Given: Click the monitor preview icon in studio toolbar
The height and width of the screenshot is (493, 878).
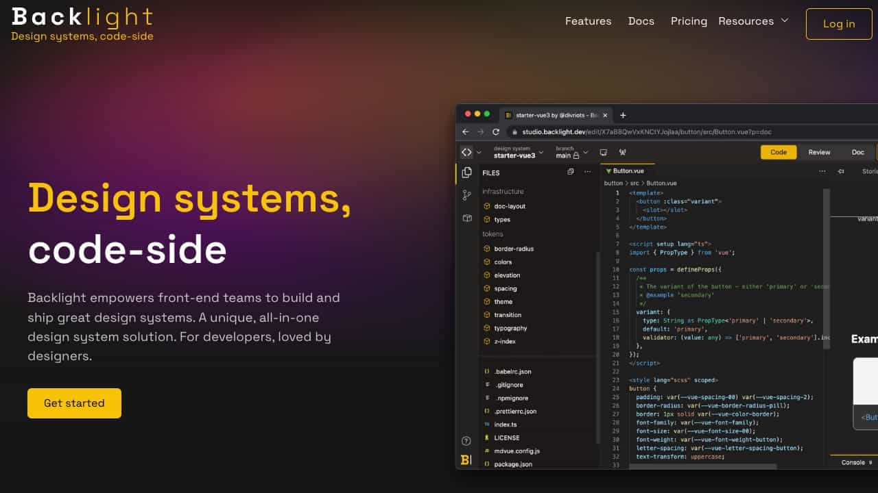Looking at the screenshot, I should click(x=604, y=152).
